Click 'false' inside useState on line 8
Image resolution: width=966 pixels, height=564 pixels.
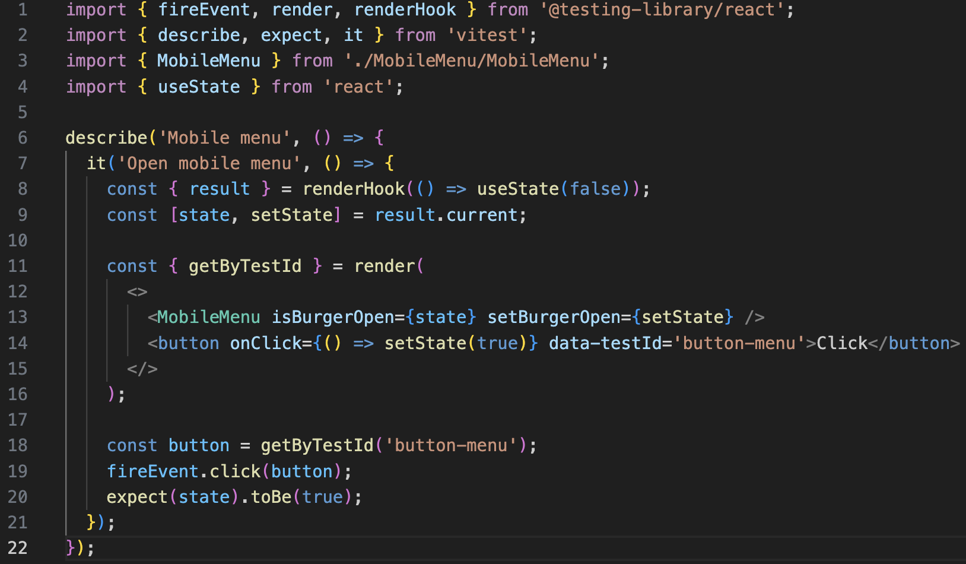(x=595, y=189)
